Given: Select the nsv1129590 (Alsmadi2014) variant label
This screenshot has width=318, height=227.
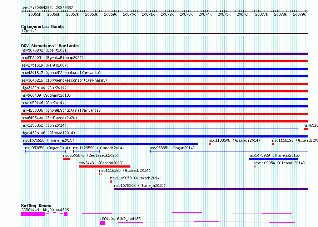Looking at the screenshot, I should tap(99, 148).
